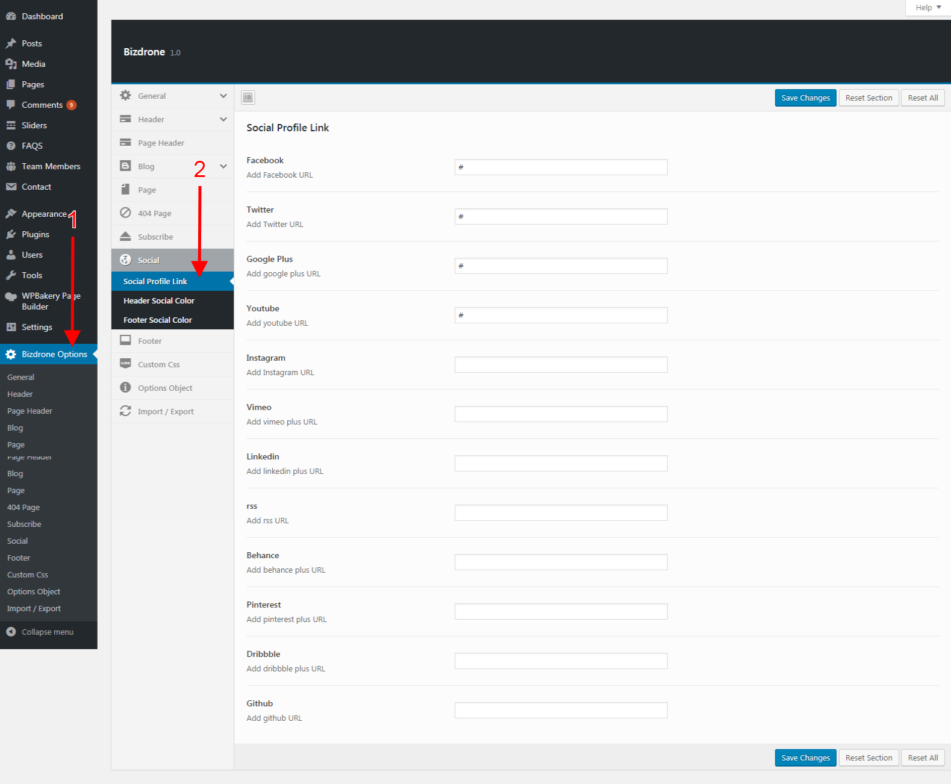
Task: Click the Instagram URL input field
Action: pyautogui.click(x=561, y=364)
